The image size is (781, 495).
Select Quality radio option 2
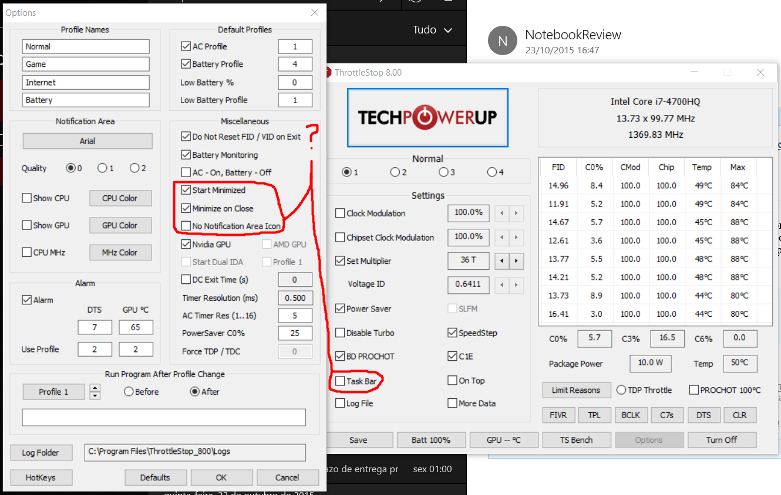coord(134,168)
